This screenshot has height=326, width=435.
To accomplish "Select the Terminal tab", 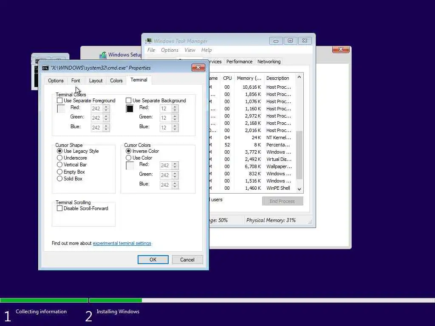I will (x=139, y=80).
